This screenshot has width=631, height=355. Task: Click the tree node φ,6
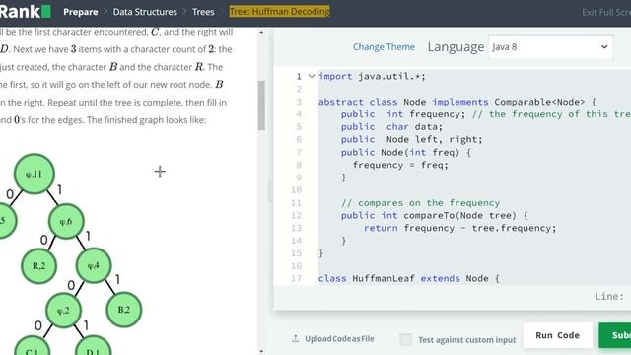(x=66, y=221)
